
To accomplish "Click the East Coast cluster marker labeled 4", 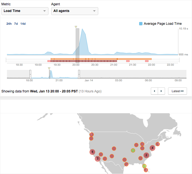I will [152, 148].
